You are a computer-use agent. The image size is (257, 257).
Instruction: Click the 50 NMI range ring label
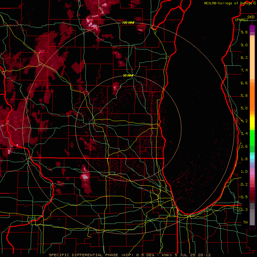click(128, 76)
